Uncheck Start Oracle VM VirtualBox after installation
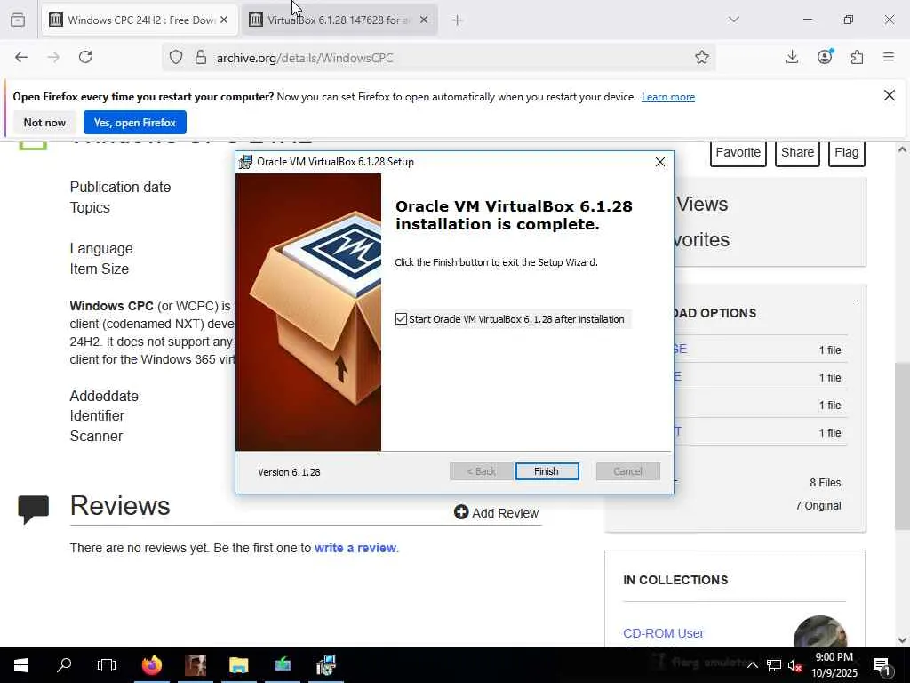The image size is (910, 683). (x=401, y=319)
